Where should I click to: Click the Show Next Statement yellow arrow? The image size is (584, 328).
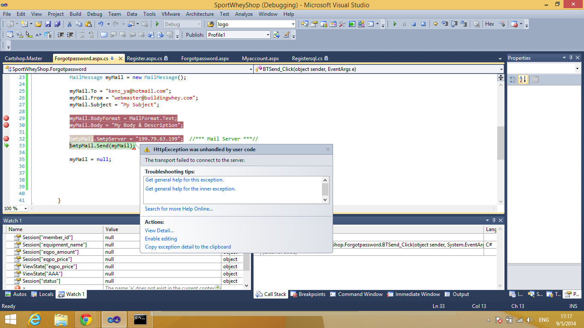435,24
